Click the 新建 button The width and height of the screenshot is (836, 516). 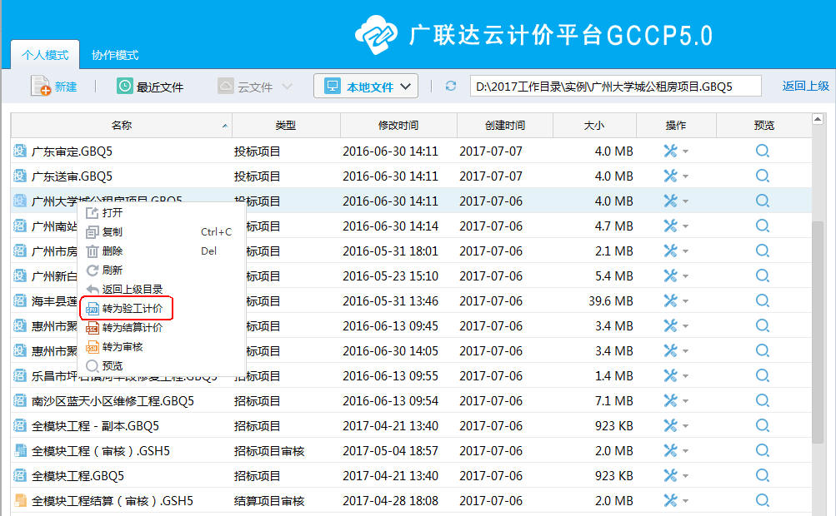[x=54, y=87]
